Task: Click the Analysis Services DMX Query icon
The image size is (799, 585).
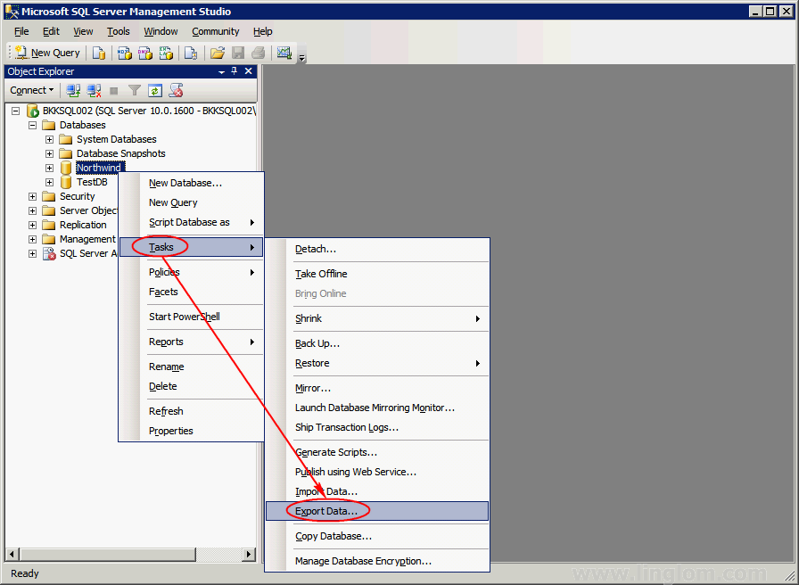Action: point(145,53)
